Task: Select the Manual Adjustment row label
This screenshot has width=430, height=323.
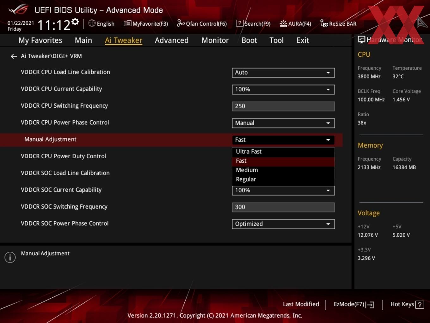Action: [x=50, y=139]
